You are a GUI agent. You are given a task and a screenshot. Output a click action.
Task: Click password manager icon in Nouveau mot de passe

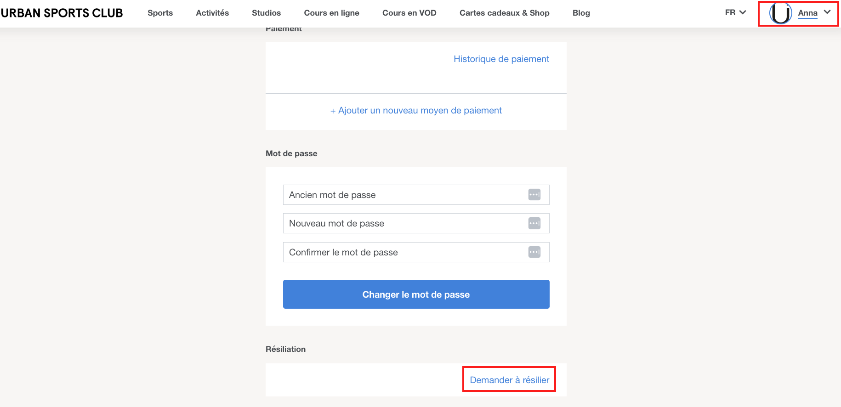pyautogui.click(x=534, y=223)
